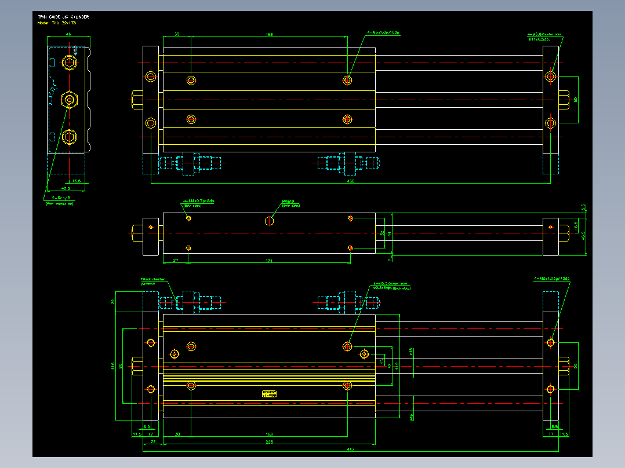
Task: Select the 80 vertical dimension text
Action: point(121,365)
